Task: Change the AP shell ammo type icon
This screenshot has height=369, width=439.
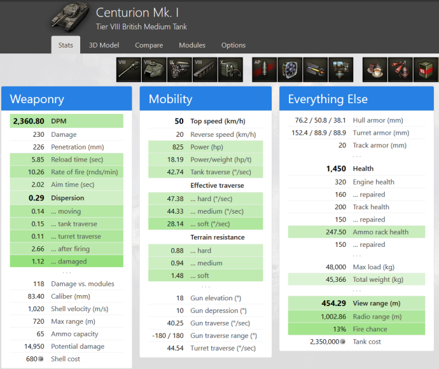Action: click(264, 70)
